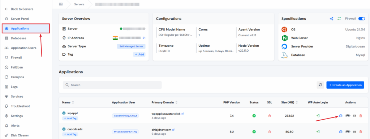Open the Applications sidebar menu item
The width and height of the screenshot is (370, 139).
tap(26, 28)
